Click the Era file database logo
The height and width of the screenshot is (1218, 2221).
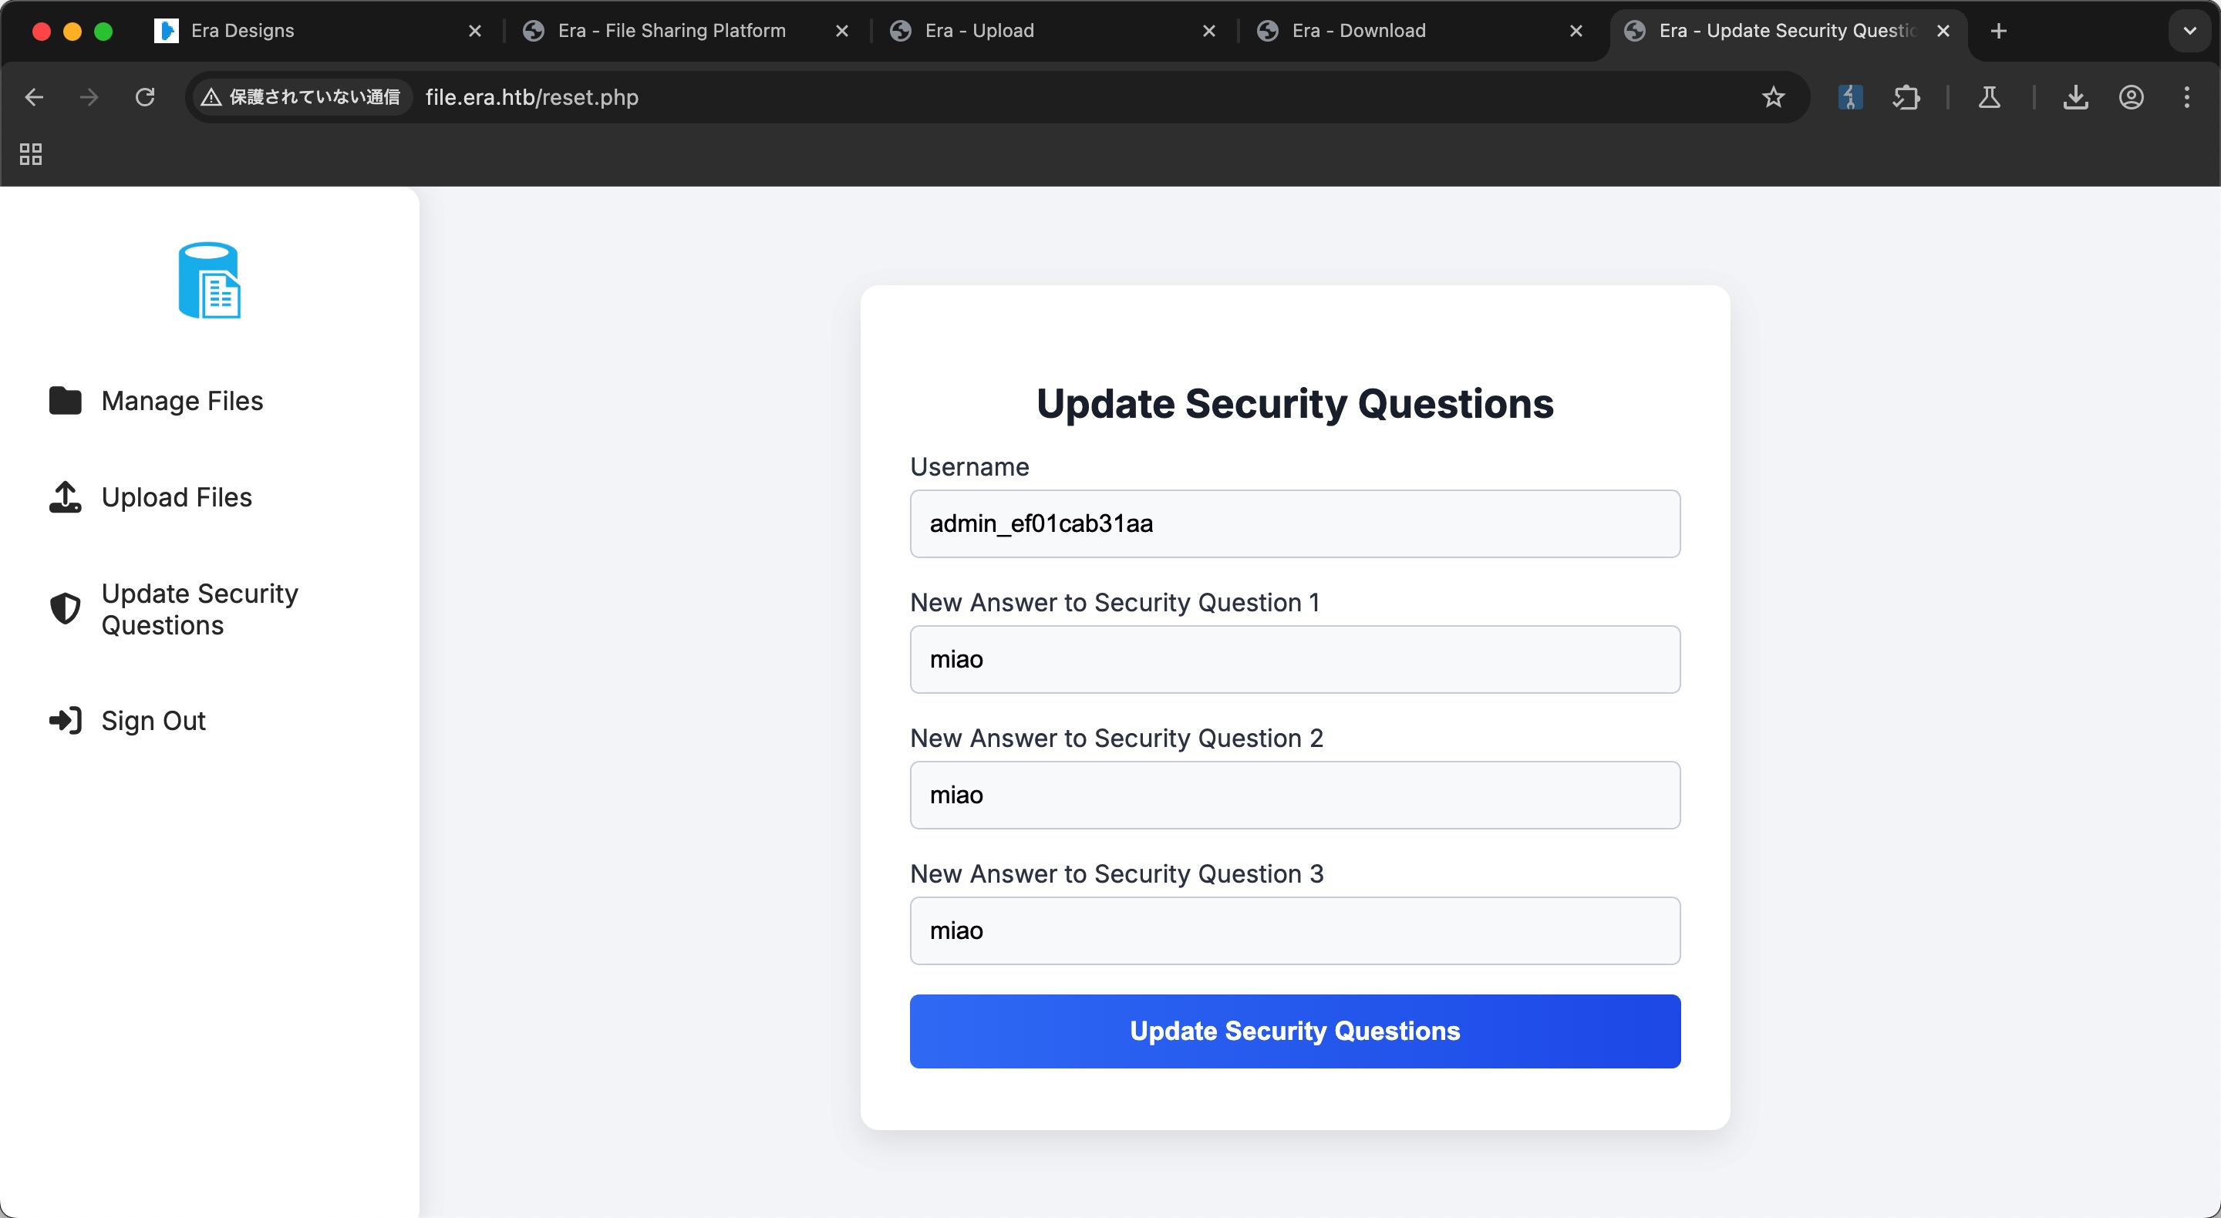coord(209,280)
